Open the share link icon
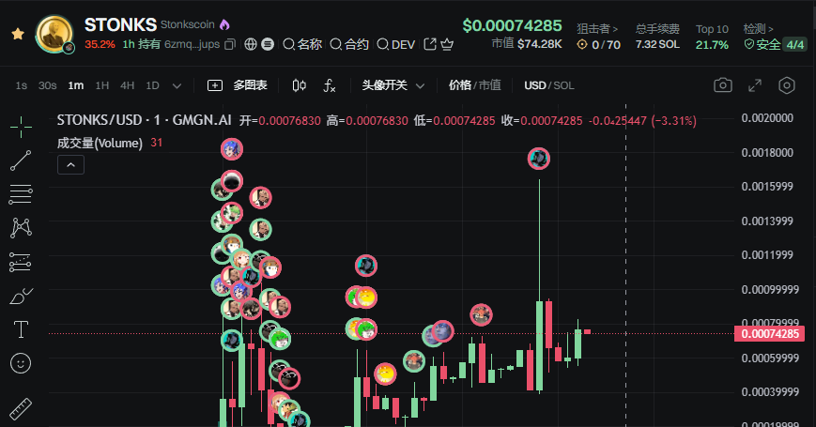This screenshot has height=427, width=816. point(430,45)
